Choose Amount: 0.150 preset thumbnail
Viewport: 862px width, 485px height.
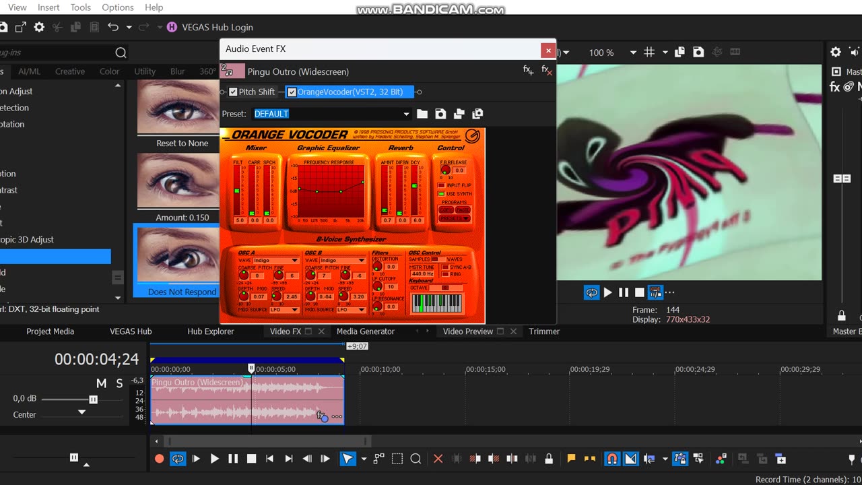point(178,181)
